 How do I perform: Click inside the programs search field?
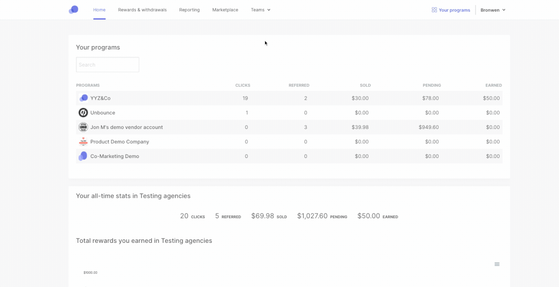[x=107, y=64]
